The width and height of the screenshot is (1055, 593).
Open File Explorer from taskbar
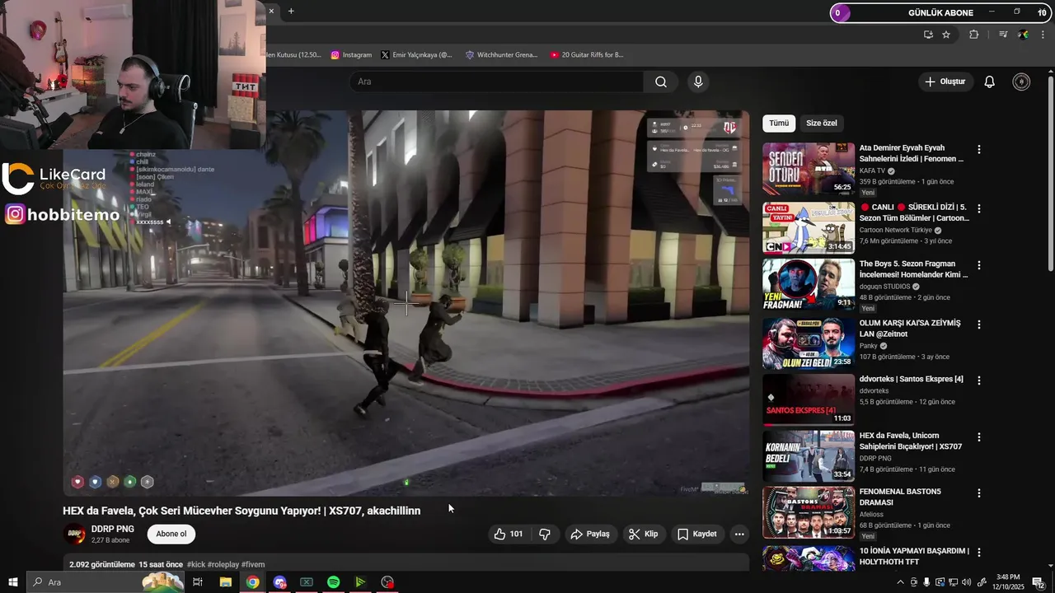[x=225, y=582]
